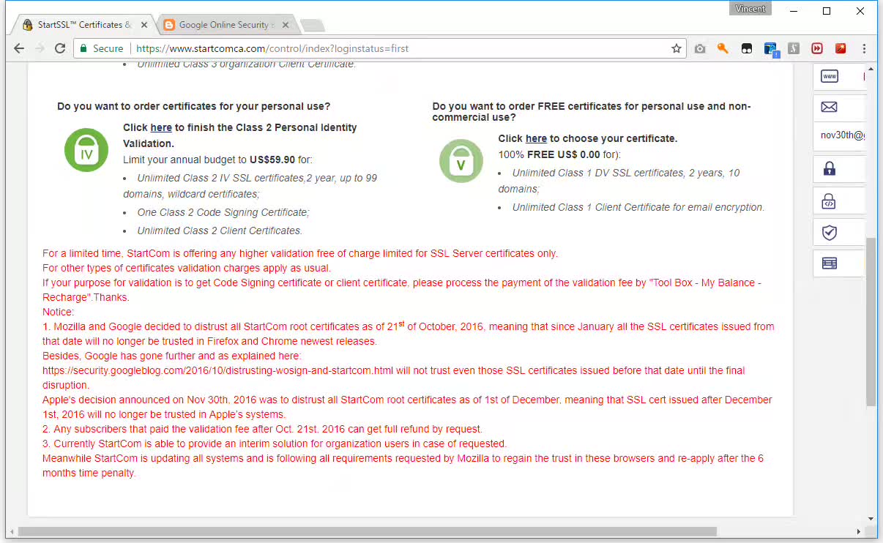Click the black two-dot mask extension icon
The height and width of the screenshot is (543, 883).
point(747,48)
